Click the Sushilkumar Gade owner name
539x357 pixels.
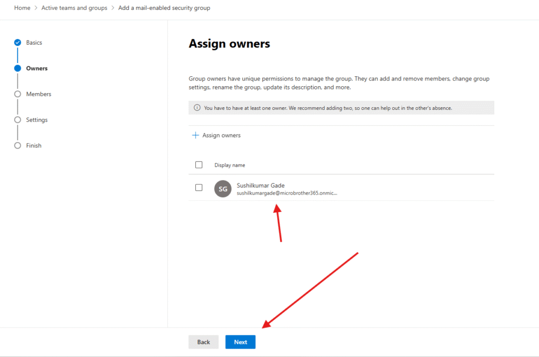coord(261,185)
